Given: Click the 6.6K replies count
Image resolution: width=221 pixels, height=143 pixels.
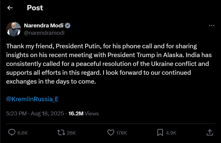Looking at the screenshot, I should tap(22, 133).
